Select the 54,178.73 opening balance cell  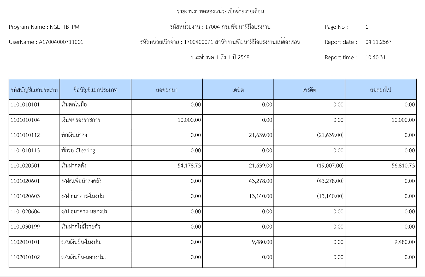[x=189, y=166]
